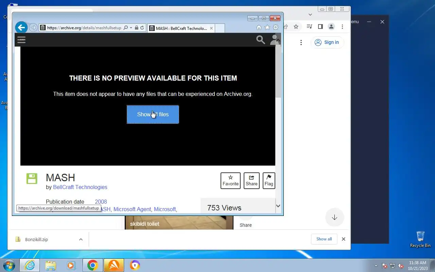
Task: Open the Microsoft topic link
Action: (x=165, y=209)
